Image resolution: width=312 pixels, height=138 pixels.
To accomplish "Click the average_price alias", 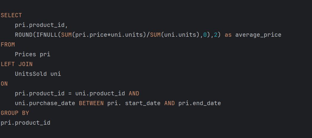I will tap(258, 35).
